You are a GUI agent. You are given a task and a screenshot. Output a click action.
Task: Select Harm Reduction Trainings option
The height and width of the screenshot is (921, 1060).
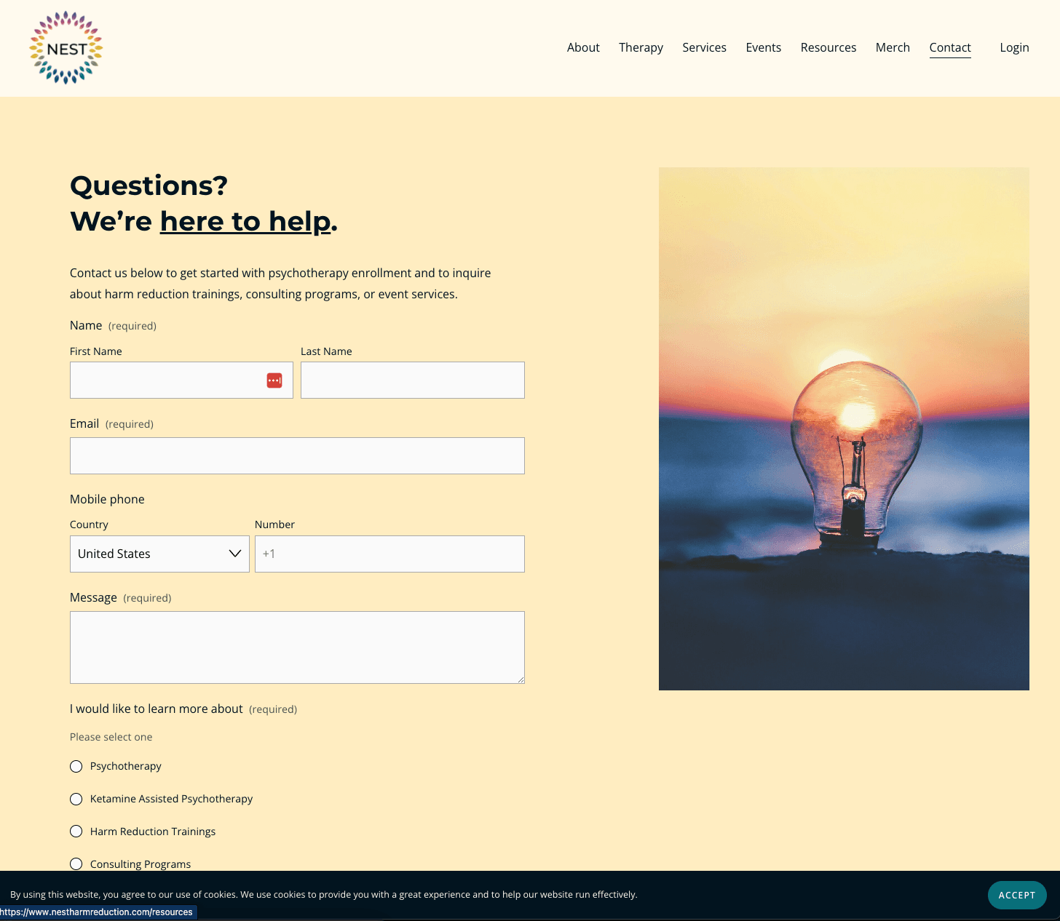(x=76, y=832)
